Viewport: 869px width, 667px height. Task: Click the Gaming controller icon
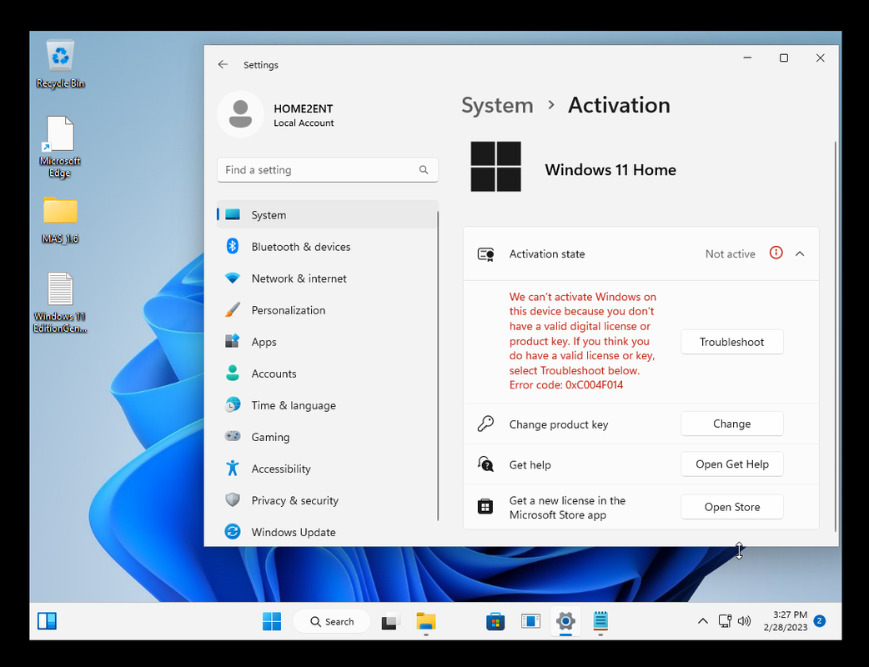[x=232, y=436]
